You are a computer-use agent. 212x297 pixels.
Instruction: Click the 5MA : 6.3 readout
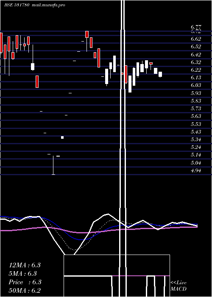pos(23,274)
